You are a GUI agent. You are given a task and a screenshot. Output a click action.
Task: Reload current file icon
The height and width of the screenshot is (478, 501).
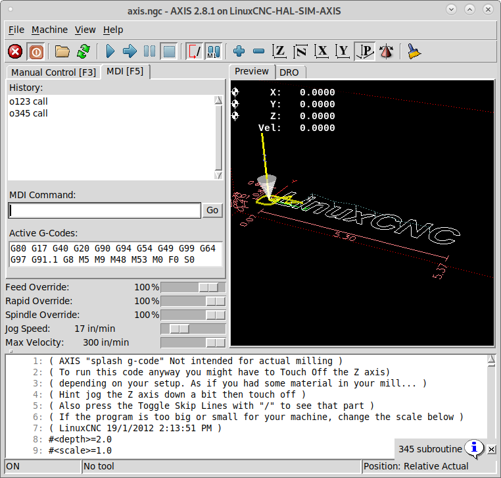(83, 51)
